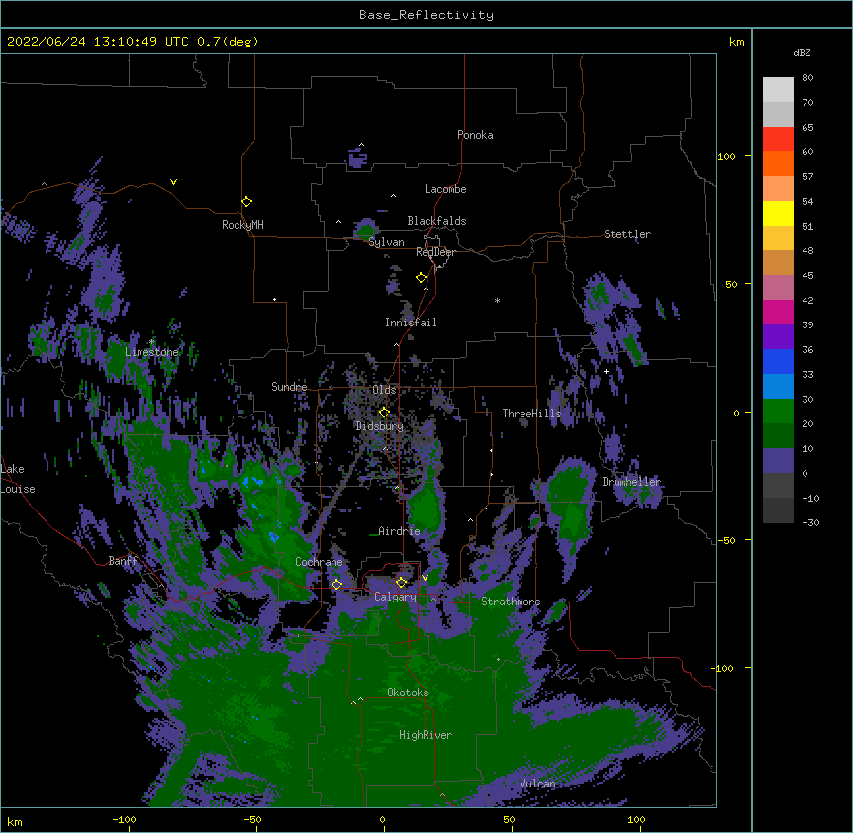This screenshot has width=853, height=833.
Task: Select the Didsbury label
Action: coord(379,426)
